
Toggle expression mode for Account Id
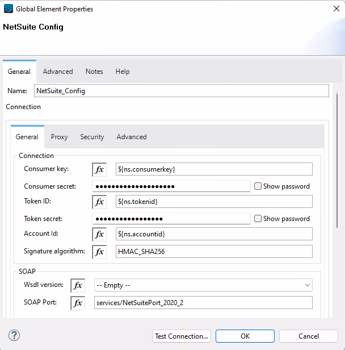pos(99,234)
